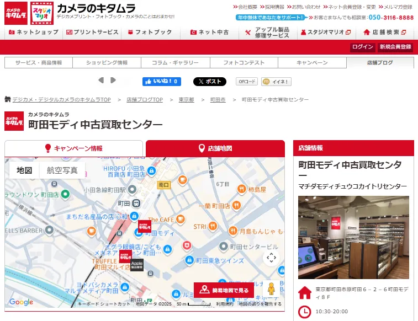This screenshot has height=321, width=418.
Task: Select the フォトコンテスト tab
Action: [x=244, y=62]
